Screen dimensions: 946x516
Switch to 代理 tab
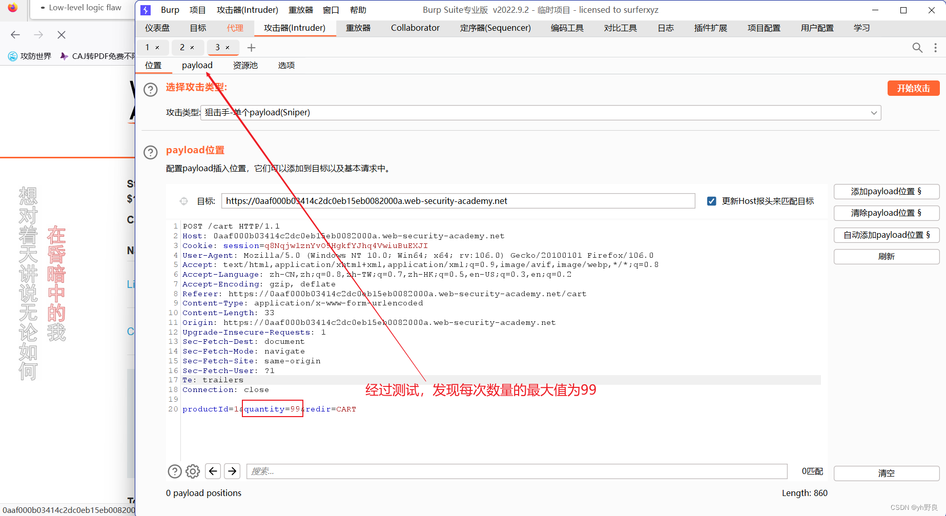(235, 28)
